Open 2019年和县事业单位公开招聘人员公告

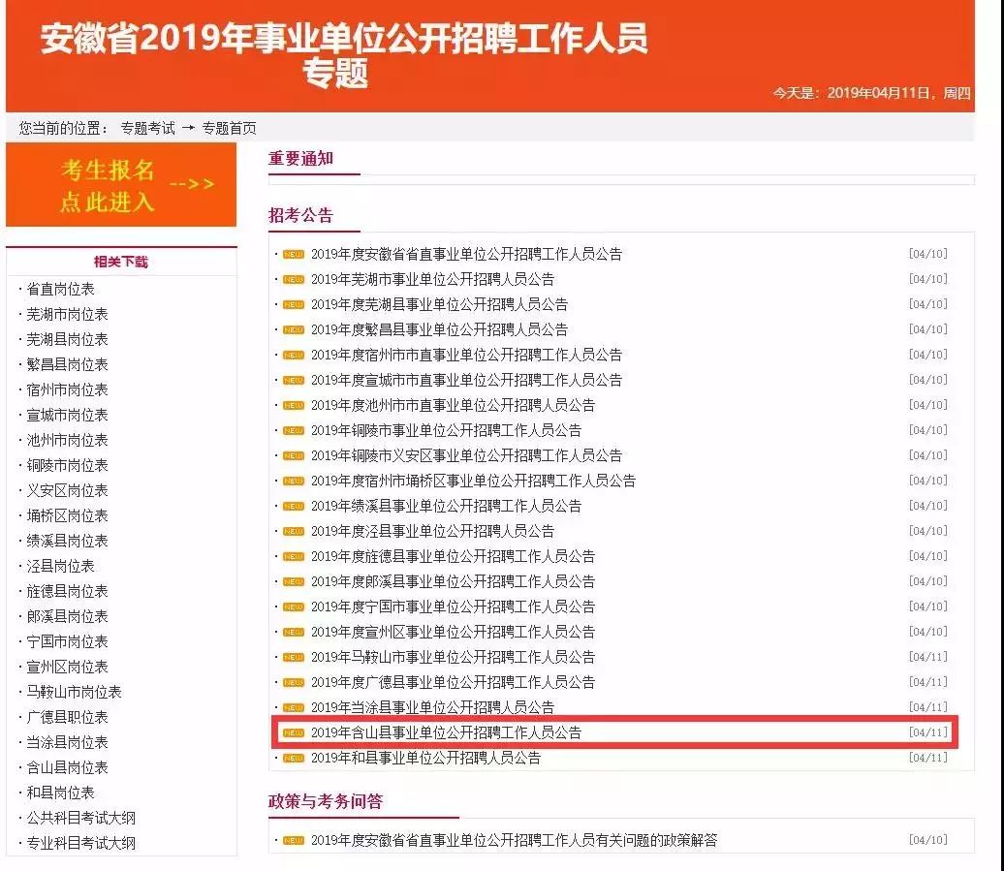click(x=425, y=758)
